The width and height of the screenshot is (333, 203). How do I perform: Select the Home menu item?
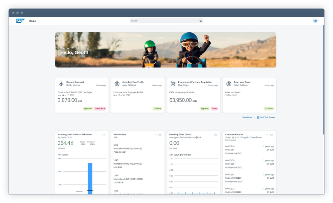pyautogui.click(x=32, y=21)
